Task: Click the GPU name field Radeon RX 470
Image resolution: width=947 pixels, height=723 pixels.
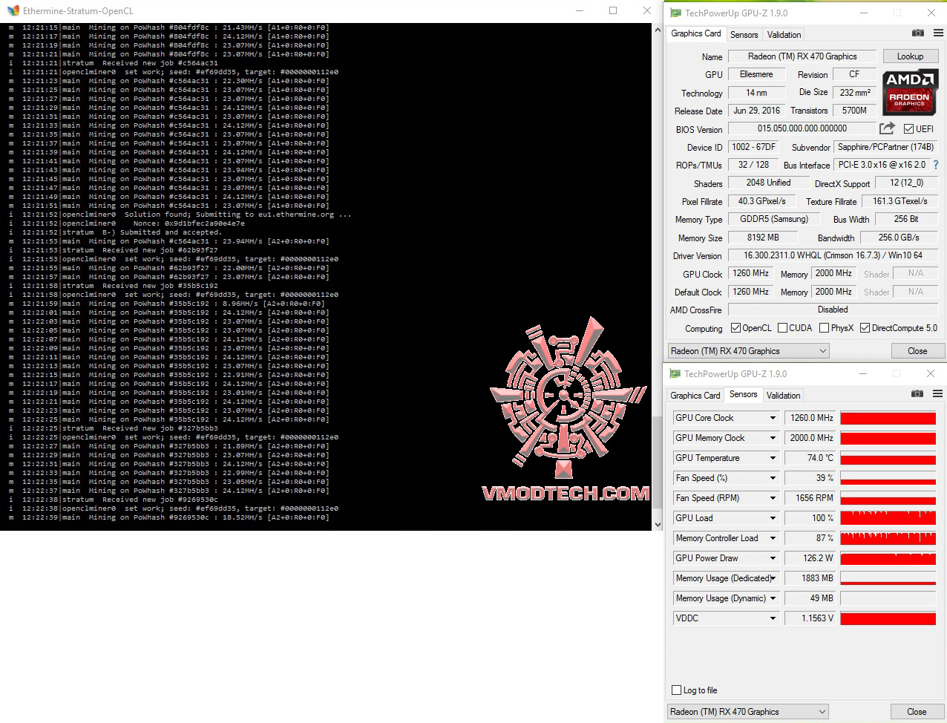Action: (802, 56)
